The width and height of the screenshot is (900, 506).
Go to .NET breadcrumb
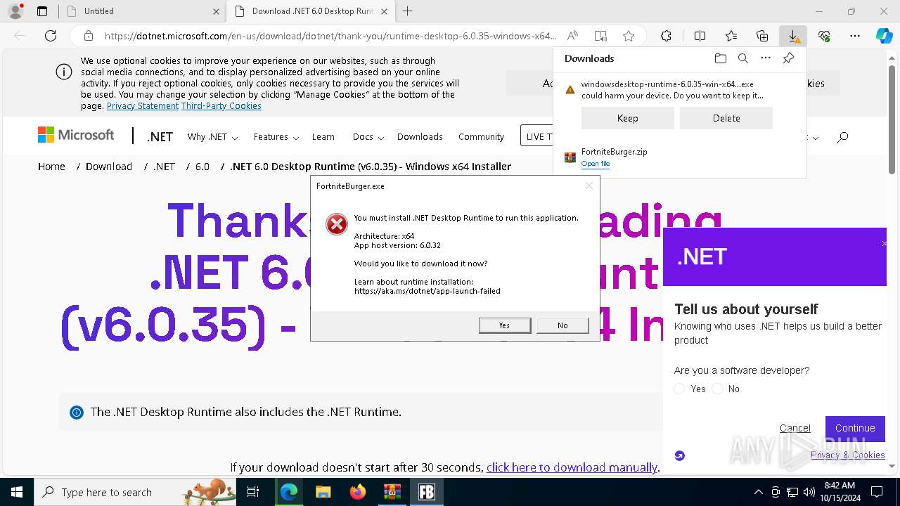point(164,167)
